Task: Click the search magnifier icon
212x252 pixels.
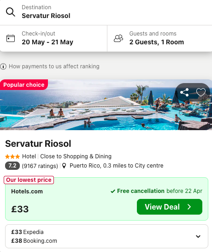Action: [11, 12]
